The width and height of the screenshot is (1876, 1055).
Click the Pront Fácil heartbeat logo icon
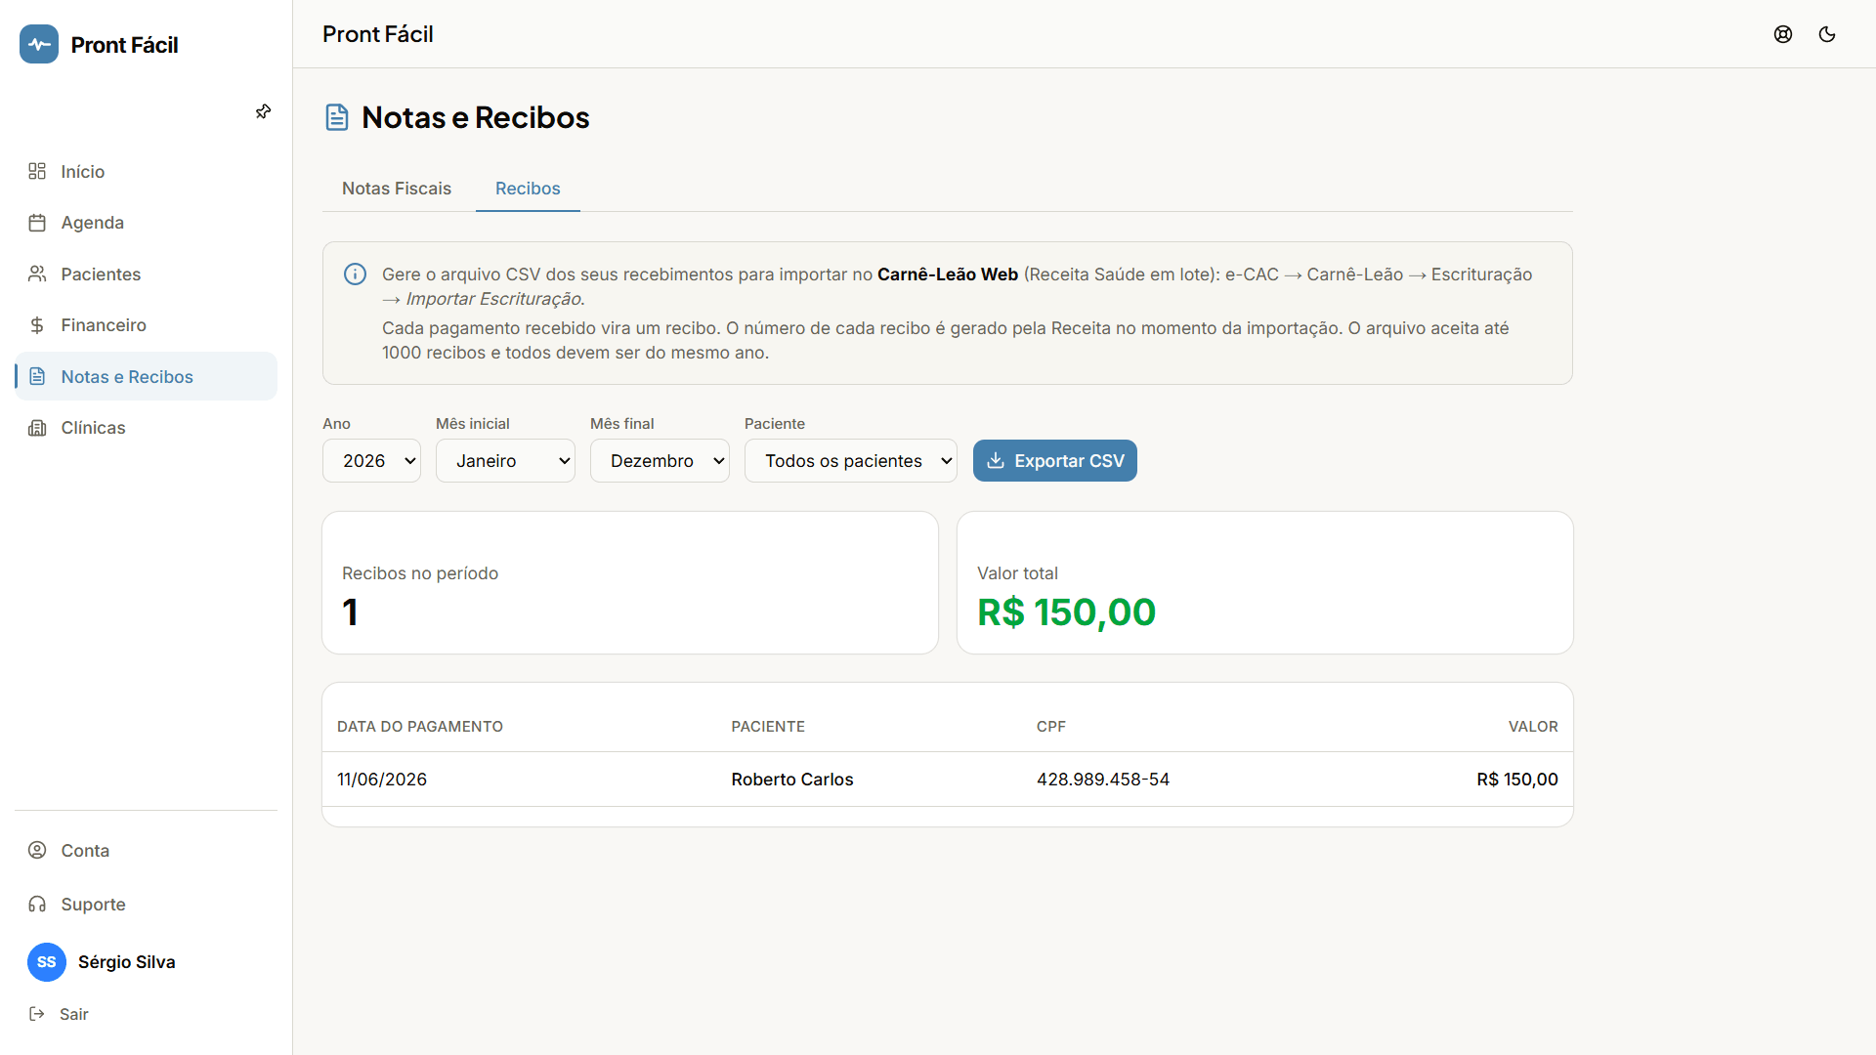tap(39, 45)
